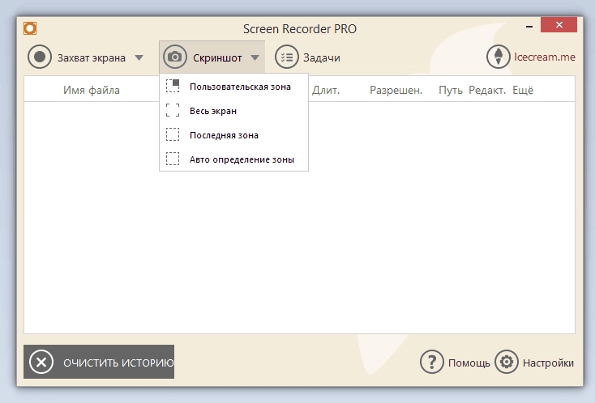Click the Скриншот label

point(217,58)
